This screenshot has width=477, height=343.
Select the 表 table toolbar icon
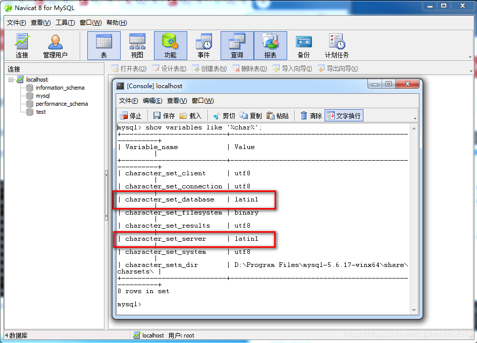pyautogui.click(x=104, y=46)
